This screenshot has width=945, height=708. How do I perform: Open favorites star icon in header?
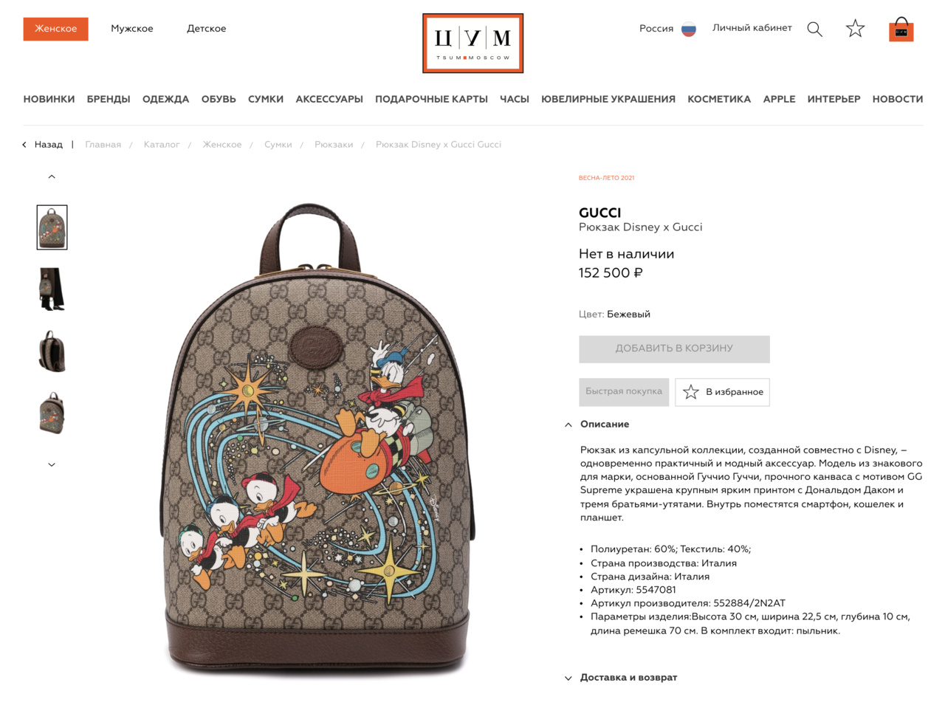click(x=855, y=29)
